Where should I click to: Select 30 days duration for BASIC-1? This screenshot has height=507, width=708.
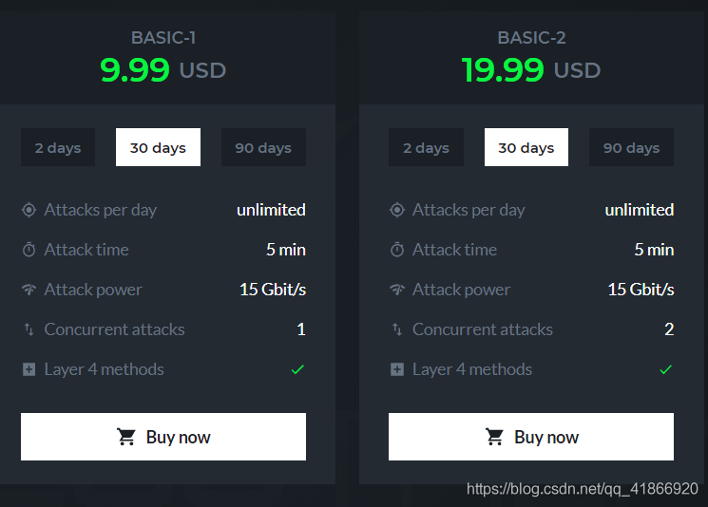158,147
